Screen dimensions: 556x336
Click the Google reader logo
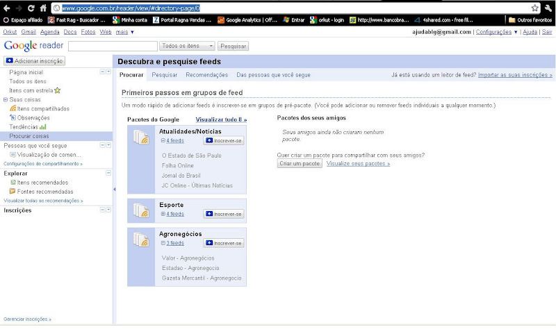[x=33, y=45]
